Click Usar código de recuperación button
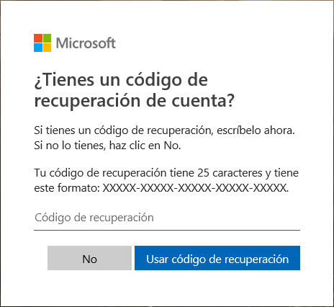 coord(217,258)
